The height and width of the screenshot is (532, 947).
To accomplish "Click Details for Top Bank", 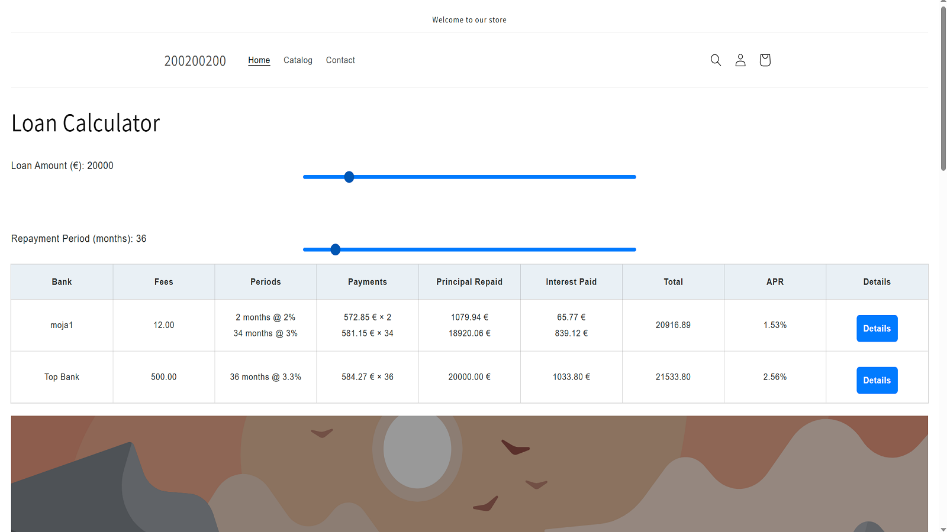I will [877, 380].
